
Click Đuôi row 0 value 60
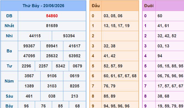(160, 16)
